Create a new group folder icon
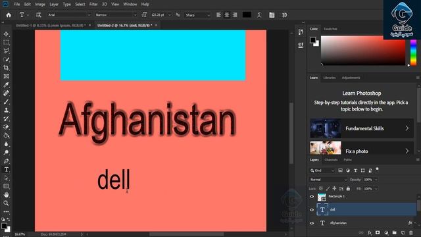The height and width of the screenshot is (237, 421). pos(394,232)
